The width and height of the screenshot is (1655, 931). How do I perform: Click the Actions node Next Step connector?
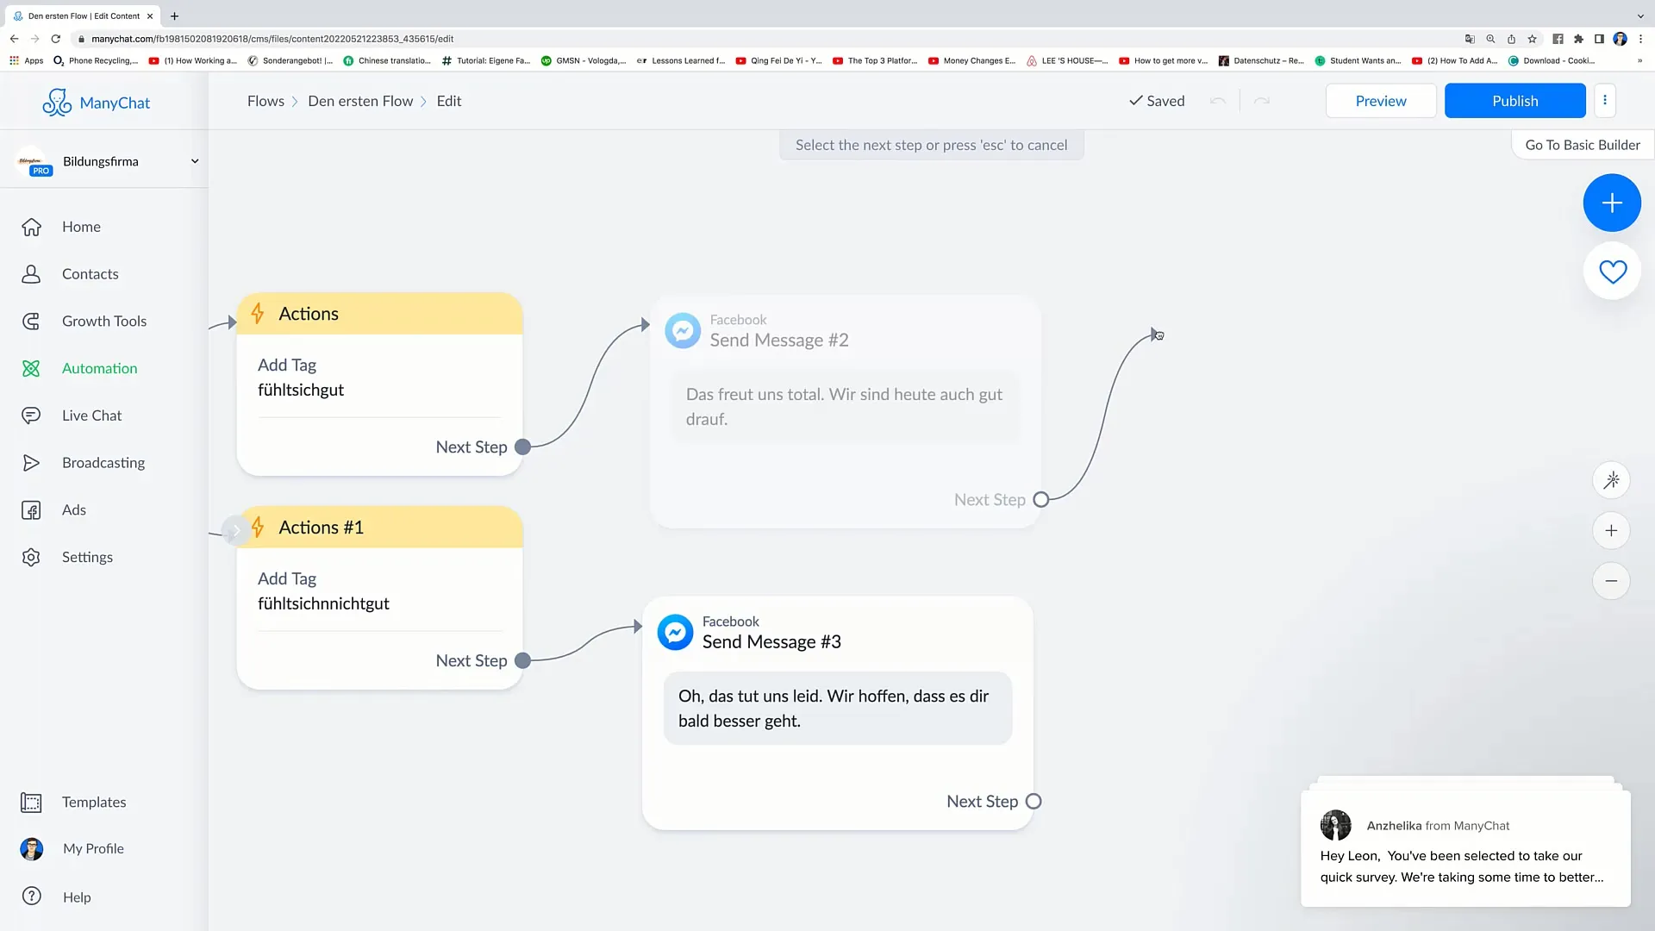coord(522,447)
